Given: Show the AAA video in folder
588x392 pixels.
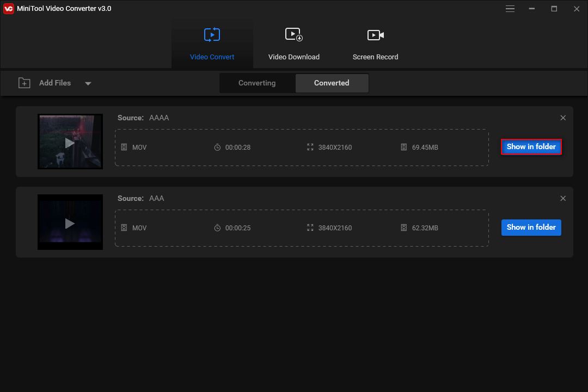Looking at the screenshot, I should tap(531, 228).
